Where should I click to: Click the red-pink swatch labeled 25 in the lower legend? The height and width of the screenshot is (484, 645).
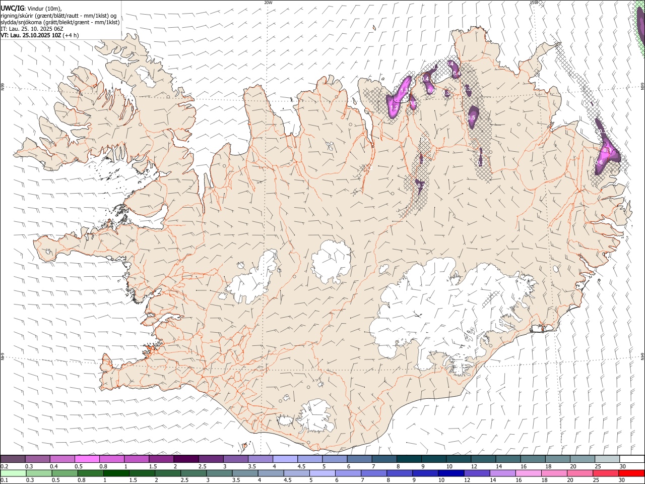pos(606,473)
